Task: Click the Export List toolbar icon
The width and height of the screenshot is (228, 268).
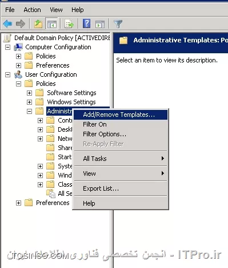Action: click(x=69, y=24)
